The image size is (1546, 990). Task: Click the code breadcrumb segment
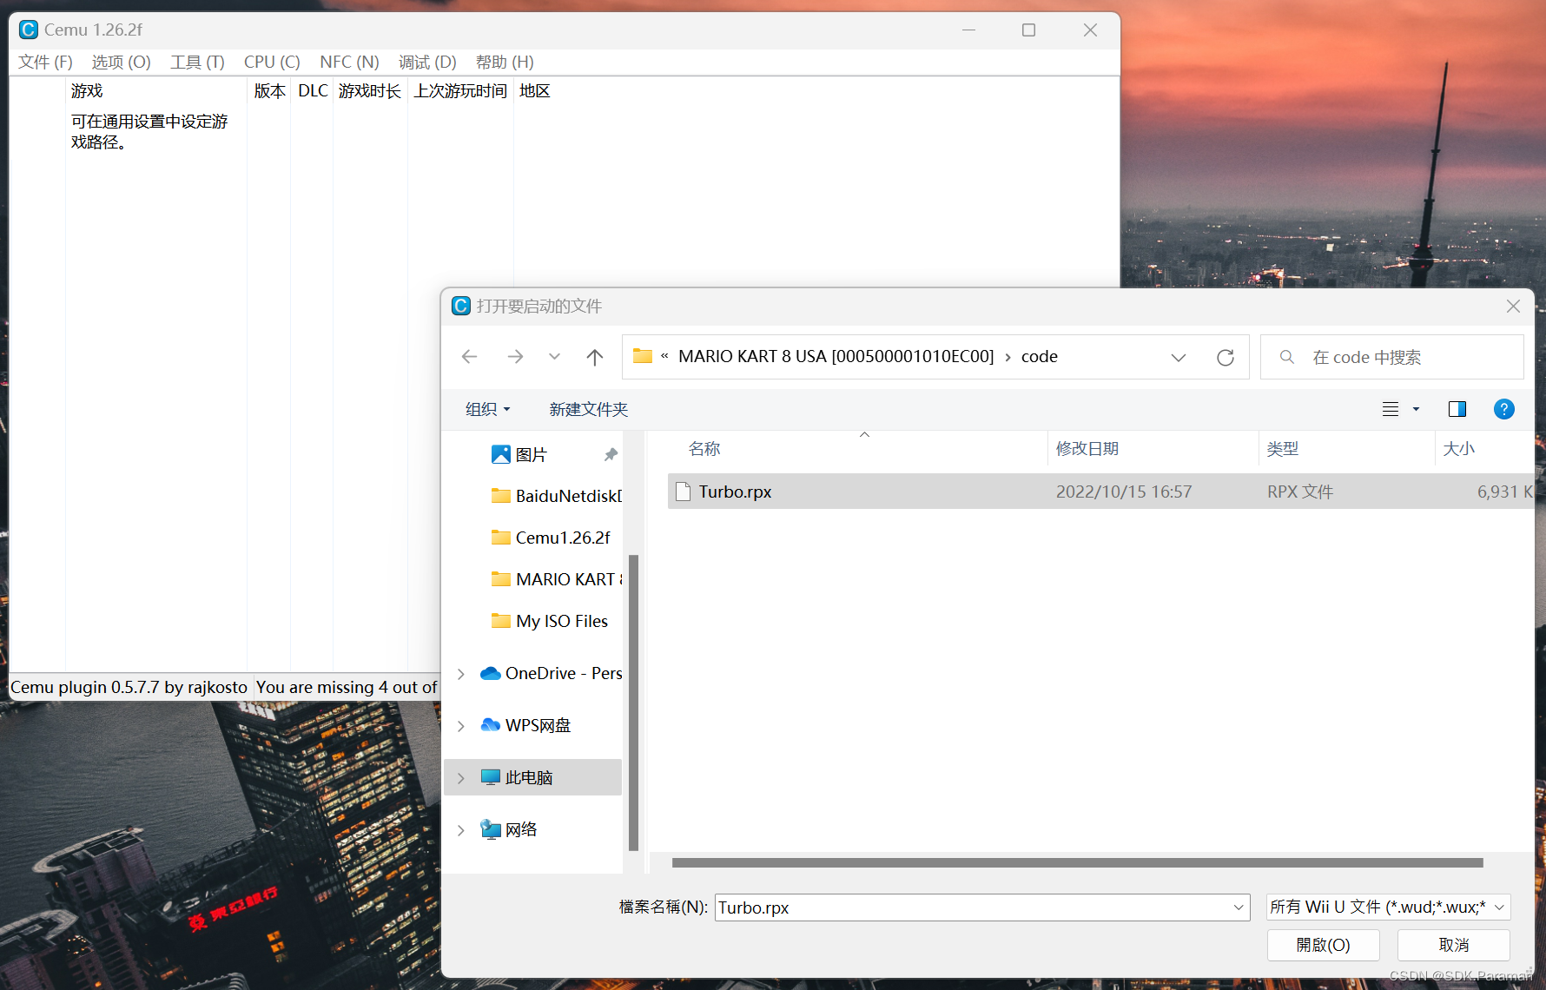coord(1040,357)
